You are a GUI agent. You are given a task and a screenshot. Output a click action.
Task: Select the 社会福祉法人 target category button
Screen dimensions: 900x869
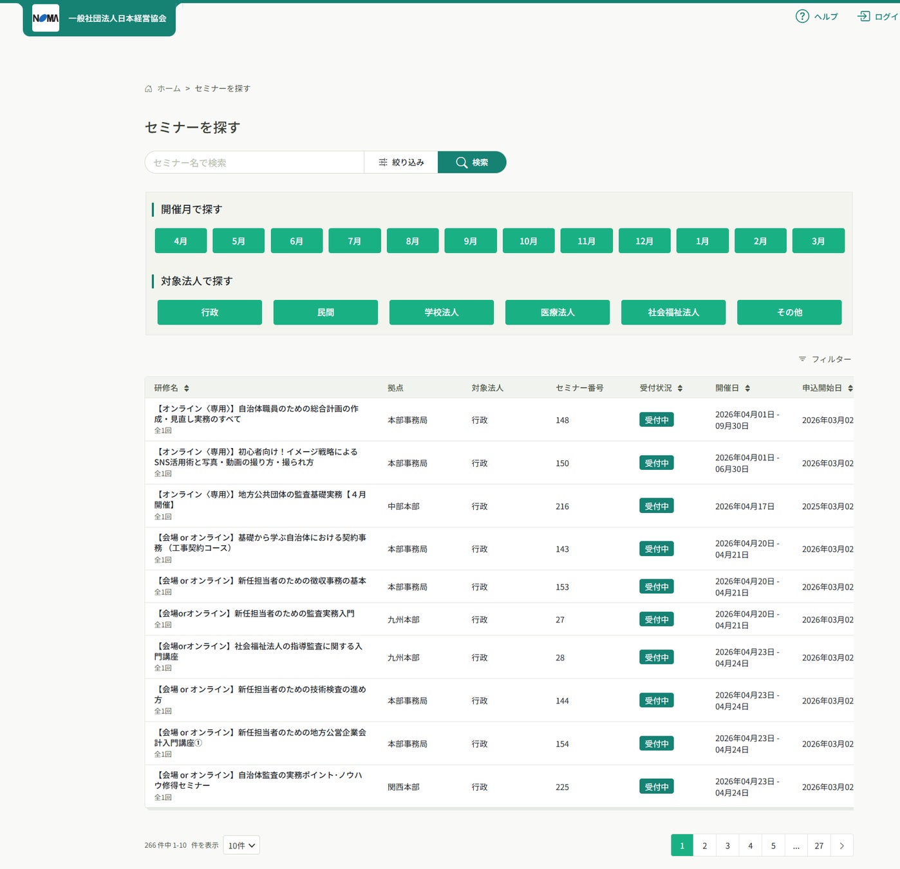click(673, 312)
